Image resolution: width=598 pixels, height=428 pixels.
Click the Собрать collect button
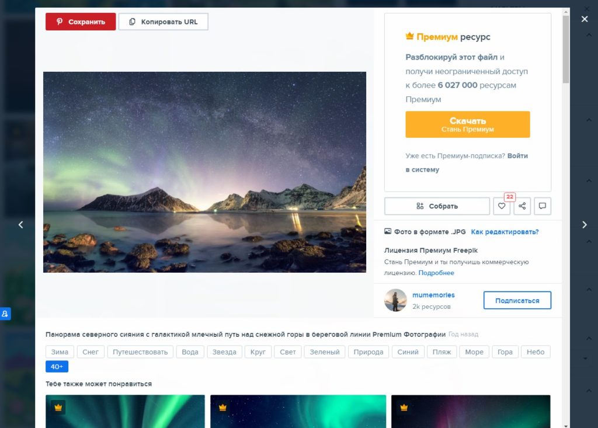coord(437,206)
